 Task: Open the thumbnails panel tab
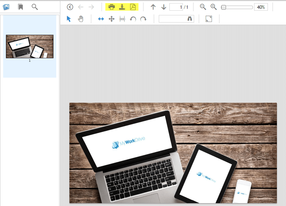(6, 7)
